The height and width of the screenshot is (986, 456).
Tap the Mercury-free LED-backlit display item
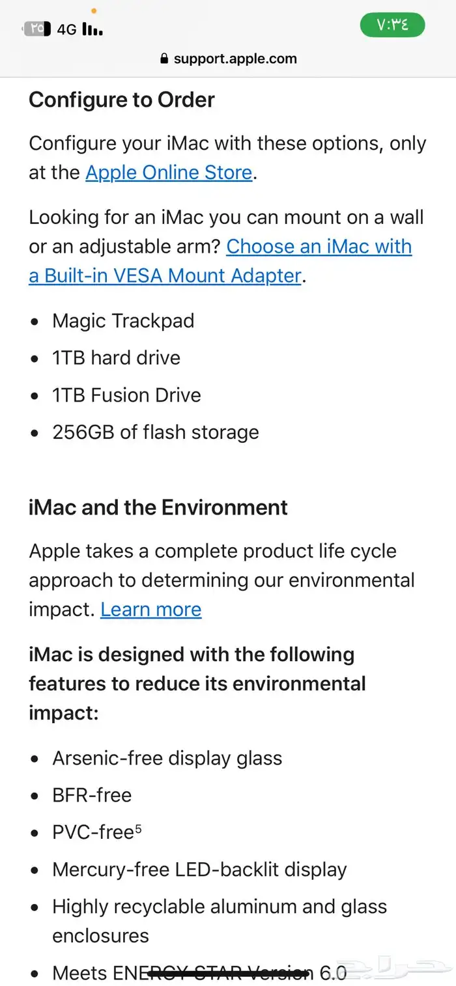tap(199, 870)
